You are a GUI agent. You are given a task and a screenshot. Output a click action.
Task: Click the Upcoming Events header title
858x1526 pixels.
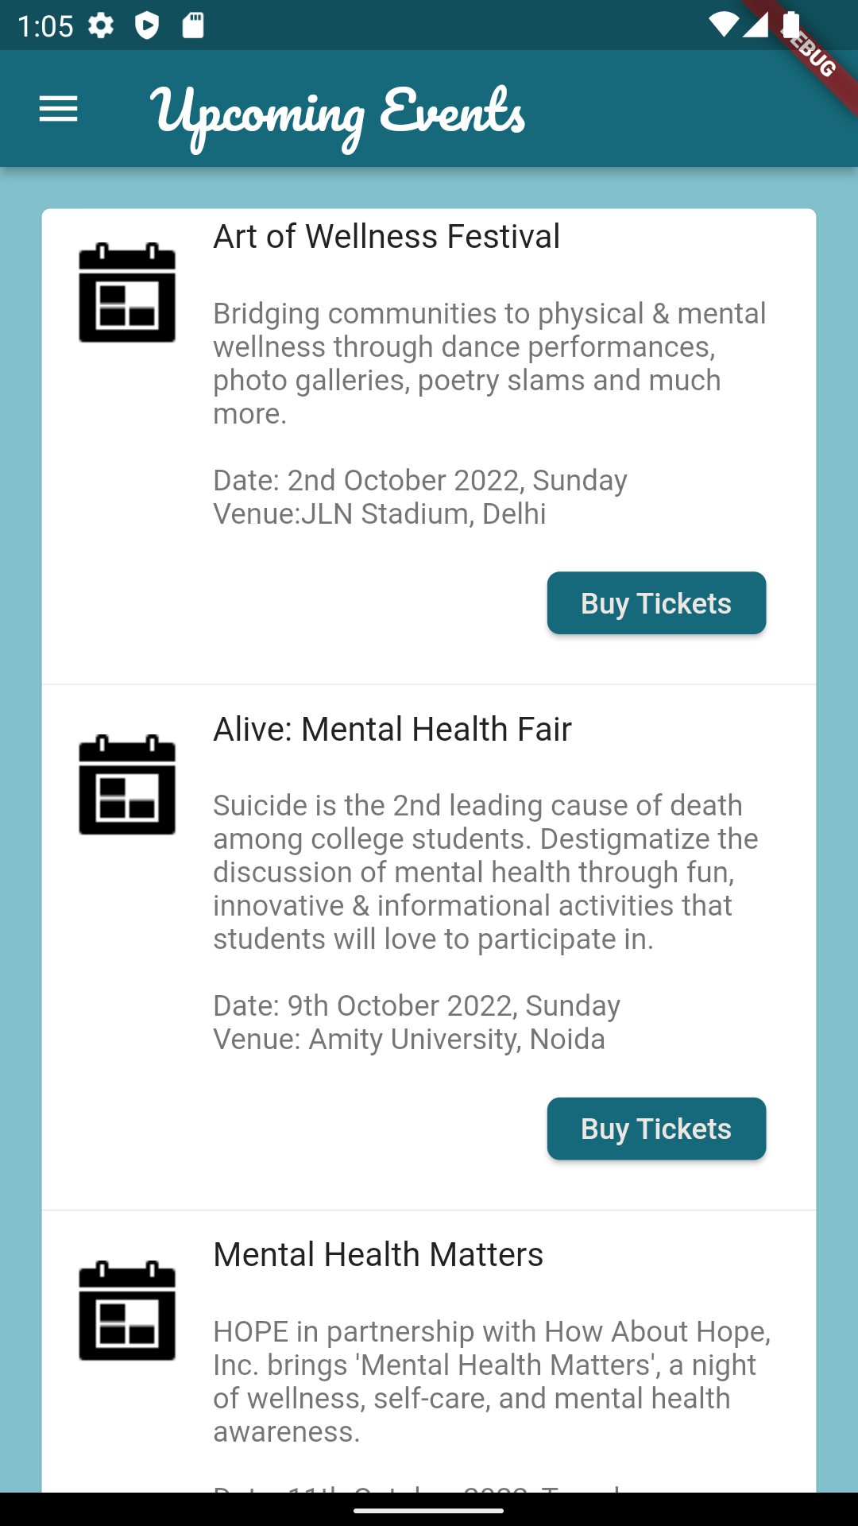(338, 111)
